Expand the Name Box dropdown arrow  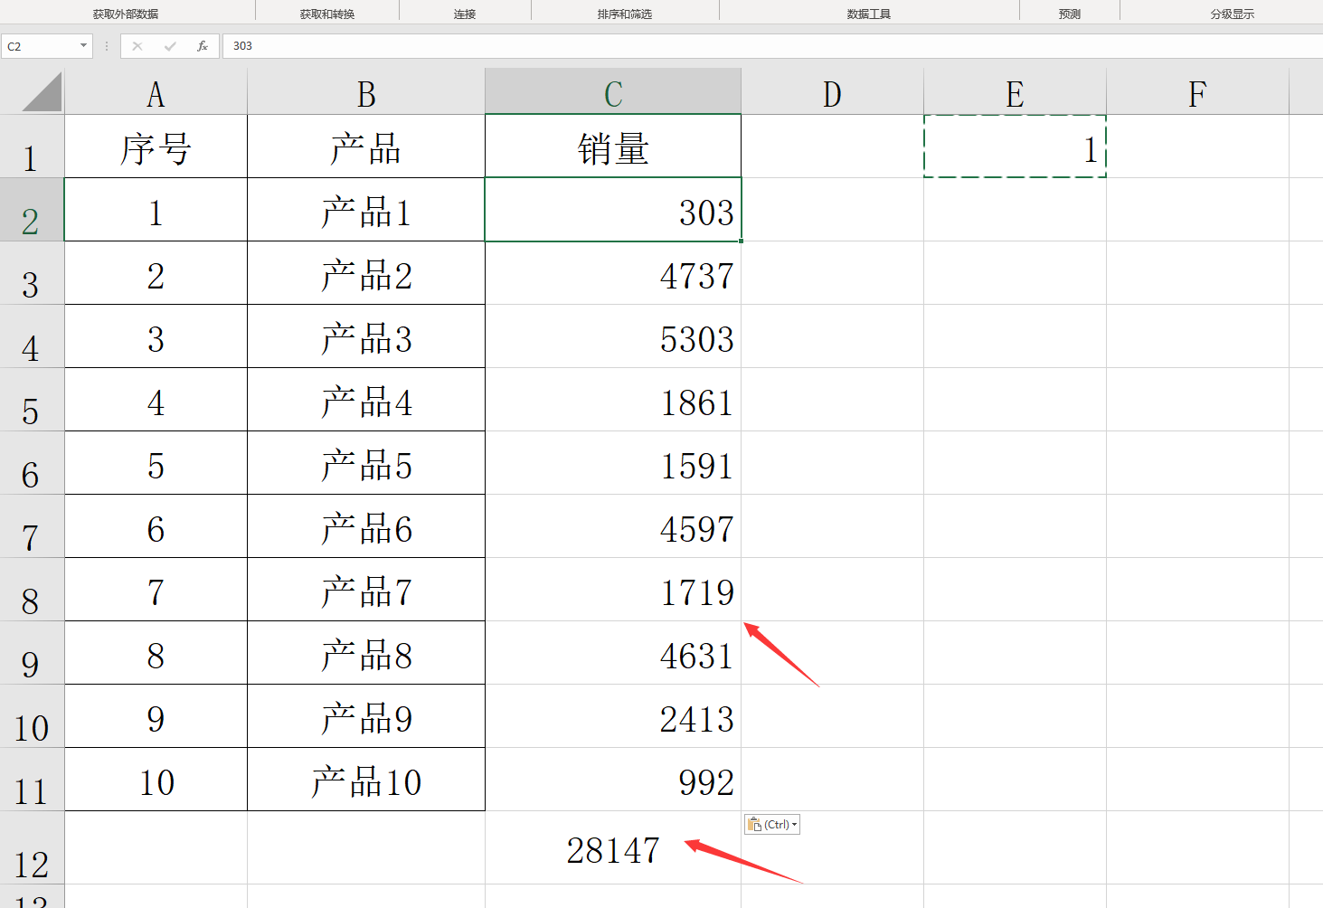point(83,46)
